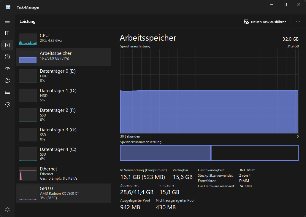Screen dimensions: 306x217
Task: Click the '32,0 GB' total memory value
Action: click(x=290, y=39)
